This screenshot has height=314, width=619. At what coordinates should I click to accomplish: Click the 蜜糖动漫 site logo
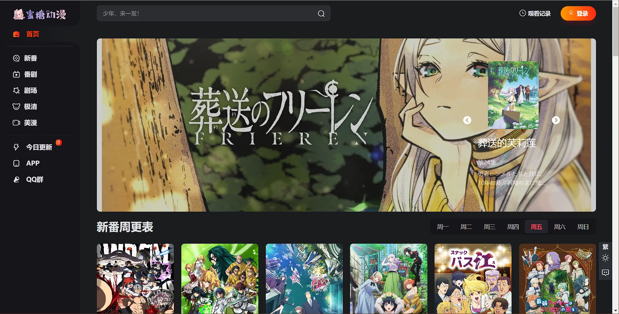click(x=40, y=14)
